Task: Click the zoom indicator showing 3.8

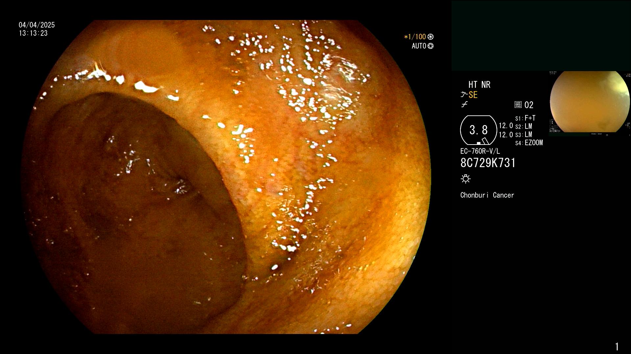Action: click(479, 130)
